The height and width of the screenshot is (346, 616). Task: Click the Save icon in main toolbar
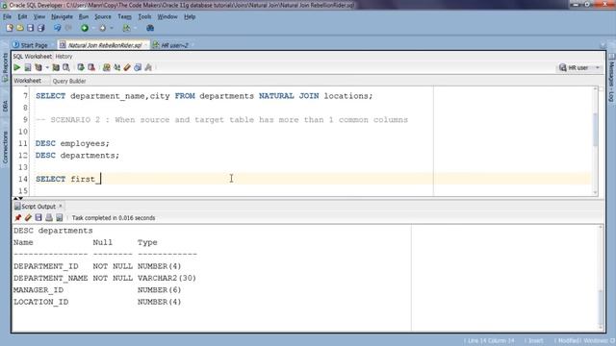30,28
